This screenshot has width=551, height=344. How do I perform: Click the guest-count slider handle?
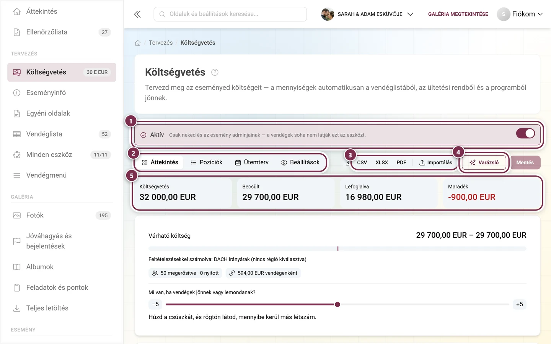pyautogui.click(x=337, y=305)
